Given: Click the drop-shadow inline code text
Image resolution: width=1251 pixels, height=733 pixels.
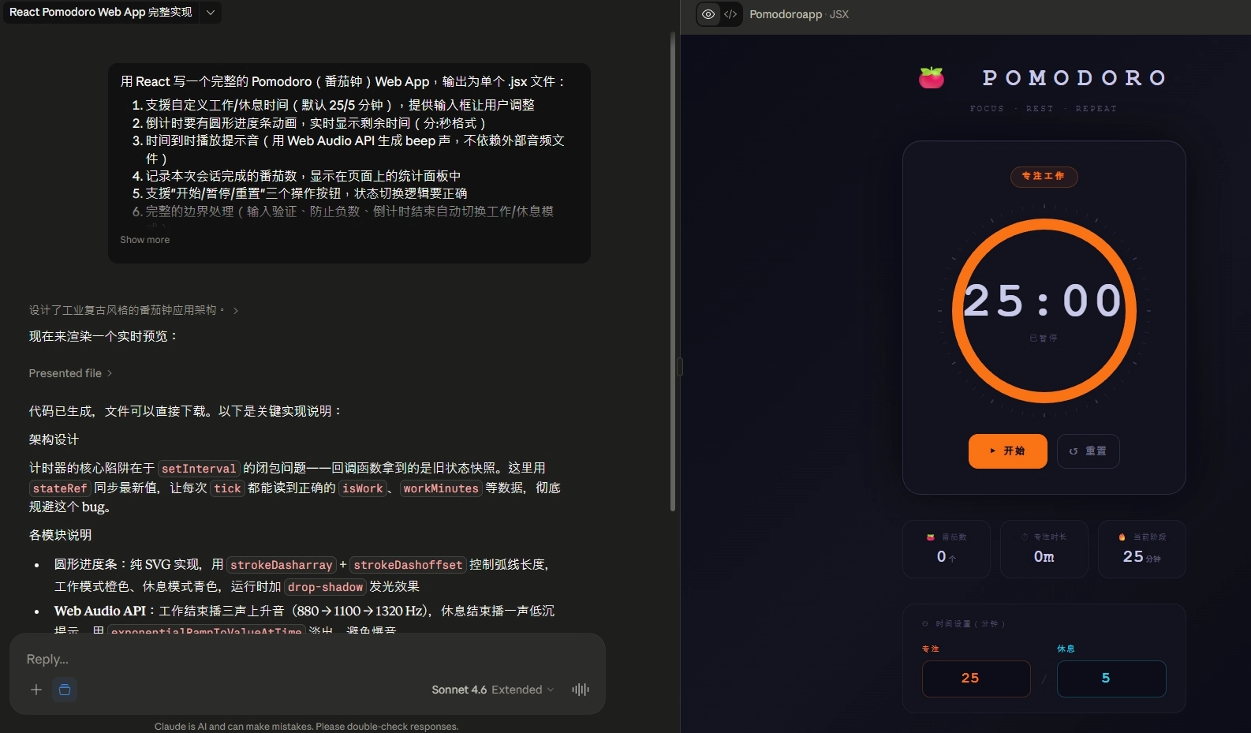Looking at the screenshot, I should coord(325,587).
